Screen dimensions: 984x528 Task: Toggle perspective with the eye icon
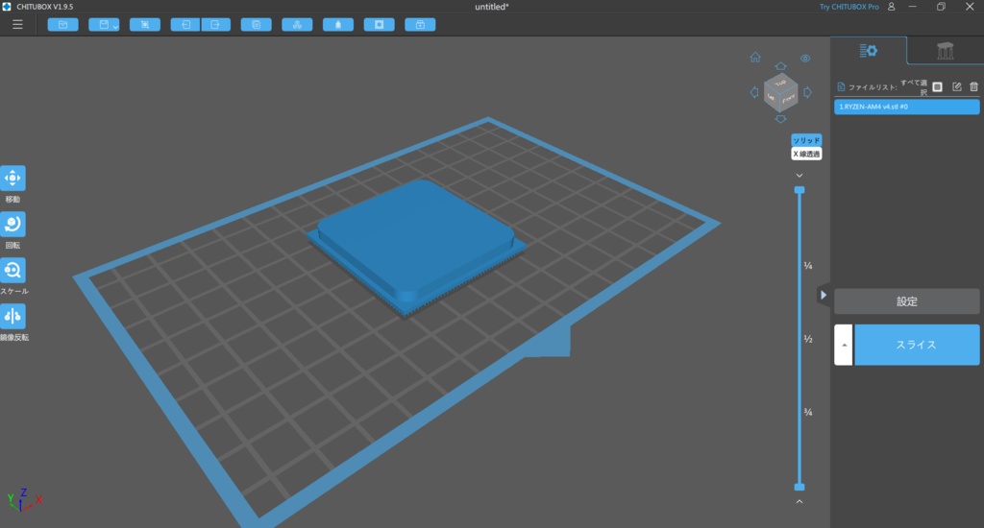click(x=805, y=59)
